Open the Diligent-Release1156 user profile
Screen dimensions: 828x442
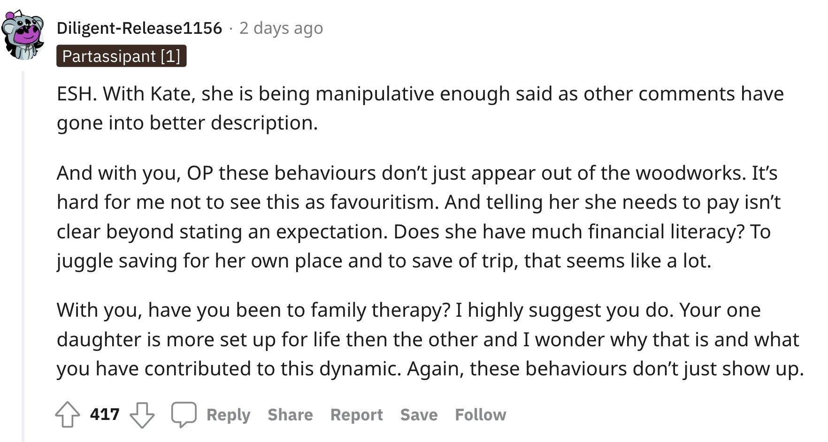139,28
